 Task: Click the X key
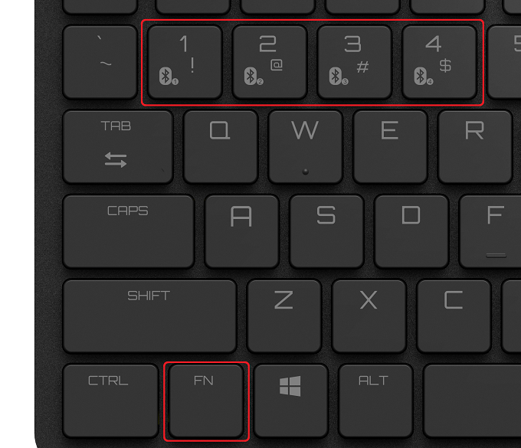369,316
